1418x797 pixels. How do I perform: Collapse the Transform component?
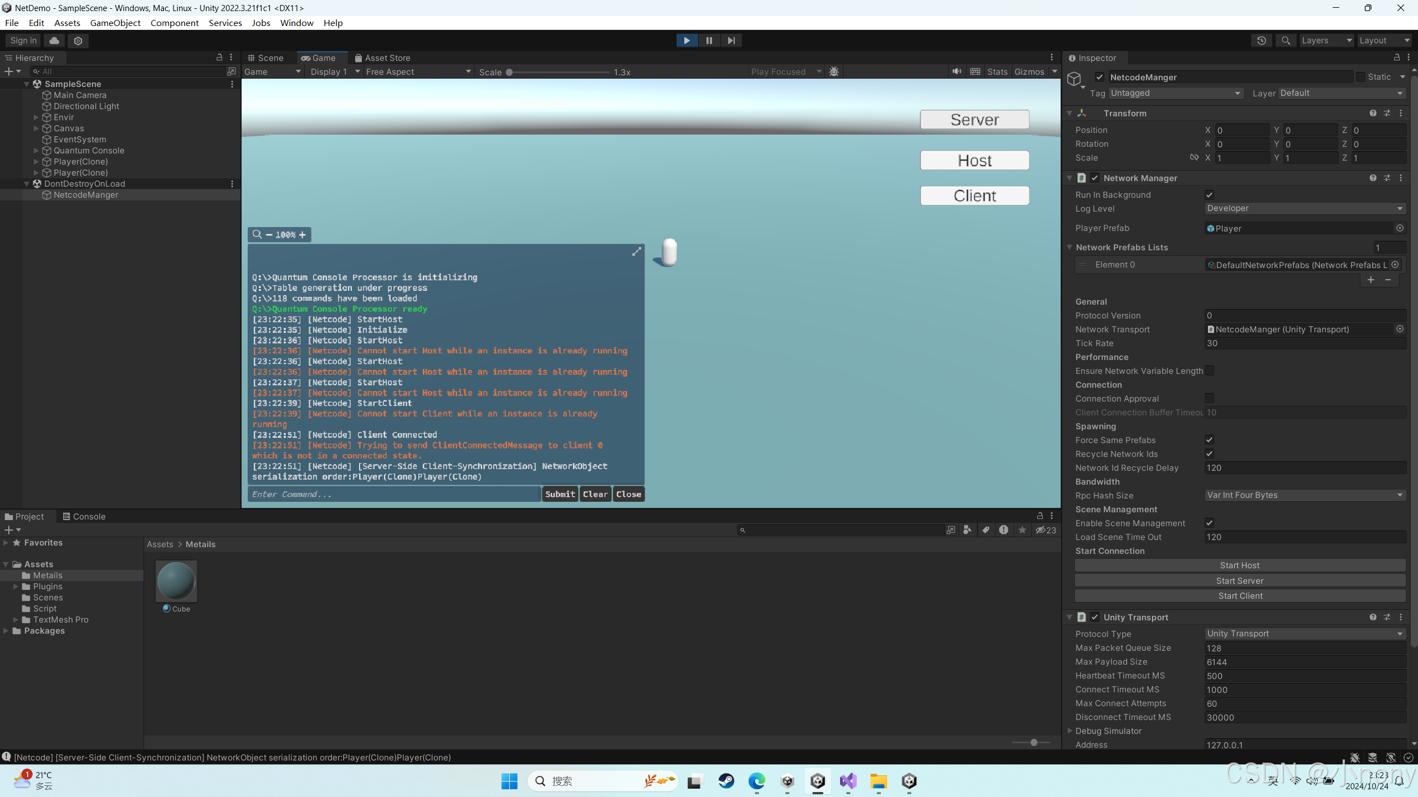tap(1069, 113)
